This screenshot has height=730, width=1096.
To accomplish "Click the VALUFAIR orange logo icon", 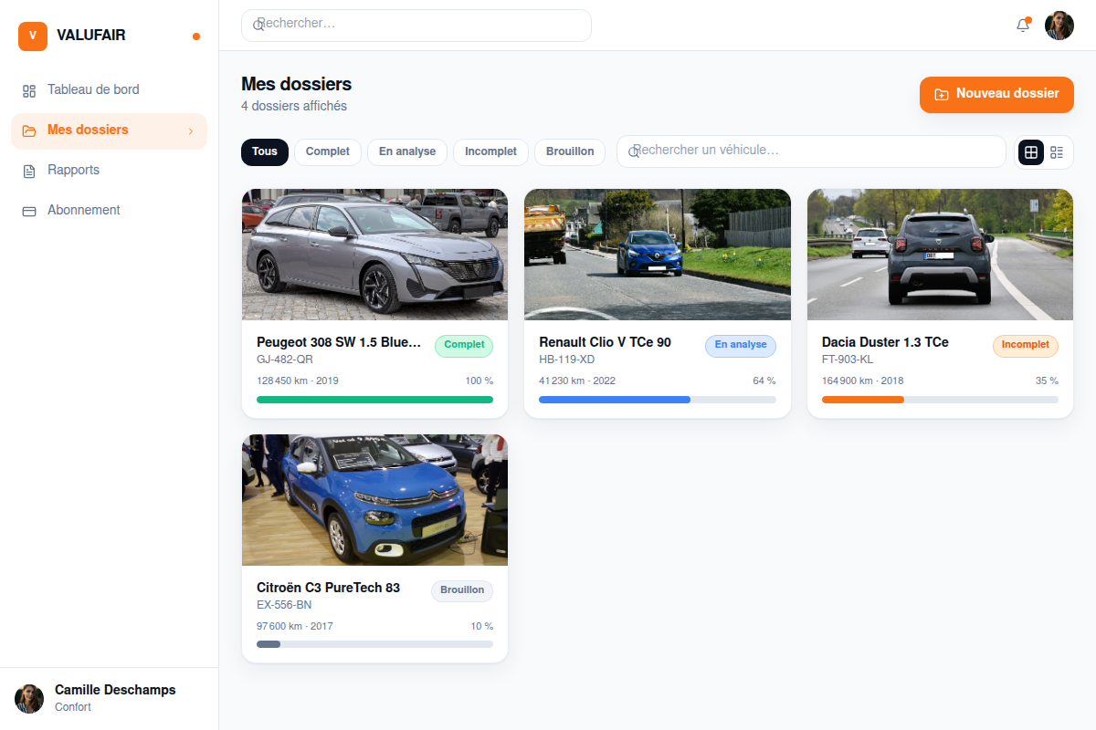I will click(x=33, y=36).
